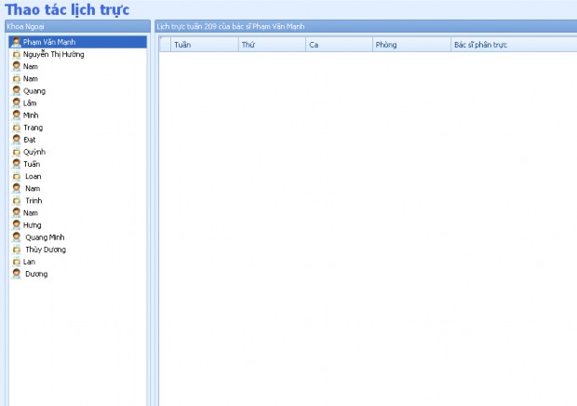Choose Quang Minh in the doctor list
This screenshot has height=406, width=577.
[45, 237]
